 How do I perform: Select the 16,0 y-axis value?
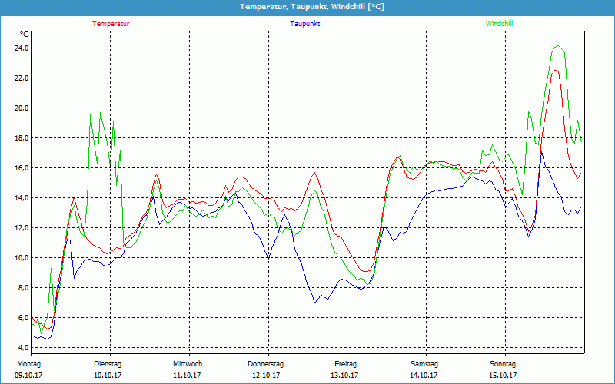pos(22,168)
